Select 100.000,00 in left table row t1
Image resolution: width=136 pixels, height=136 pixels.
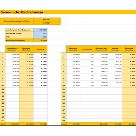(12, 54)
